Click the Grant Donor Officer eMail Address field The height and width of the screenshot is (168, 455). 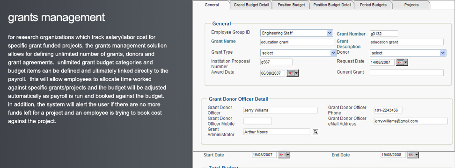[411, 121]
